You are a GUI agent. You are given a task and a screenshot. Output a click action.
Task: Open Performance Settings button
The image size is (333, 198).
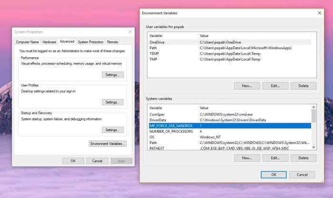tap(113, 75)
